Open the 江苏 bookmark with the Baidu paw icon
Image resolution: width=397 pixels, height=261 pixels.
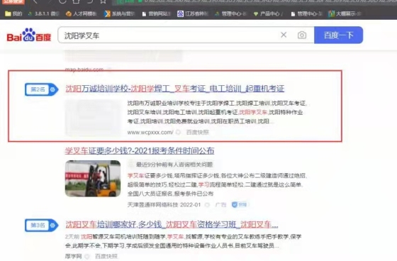[193, 13]
